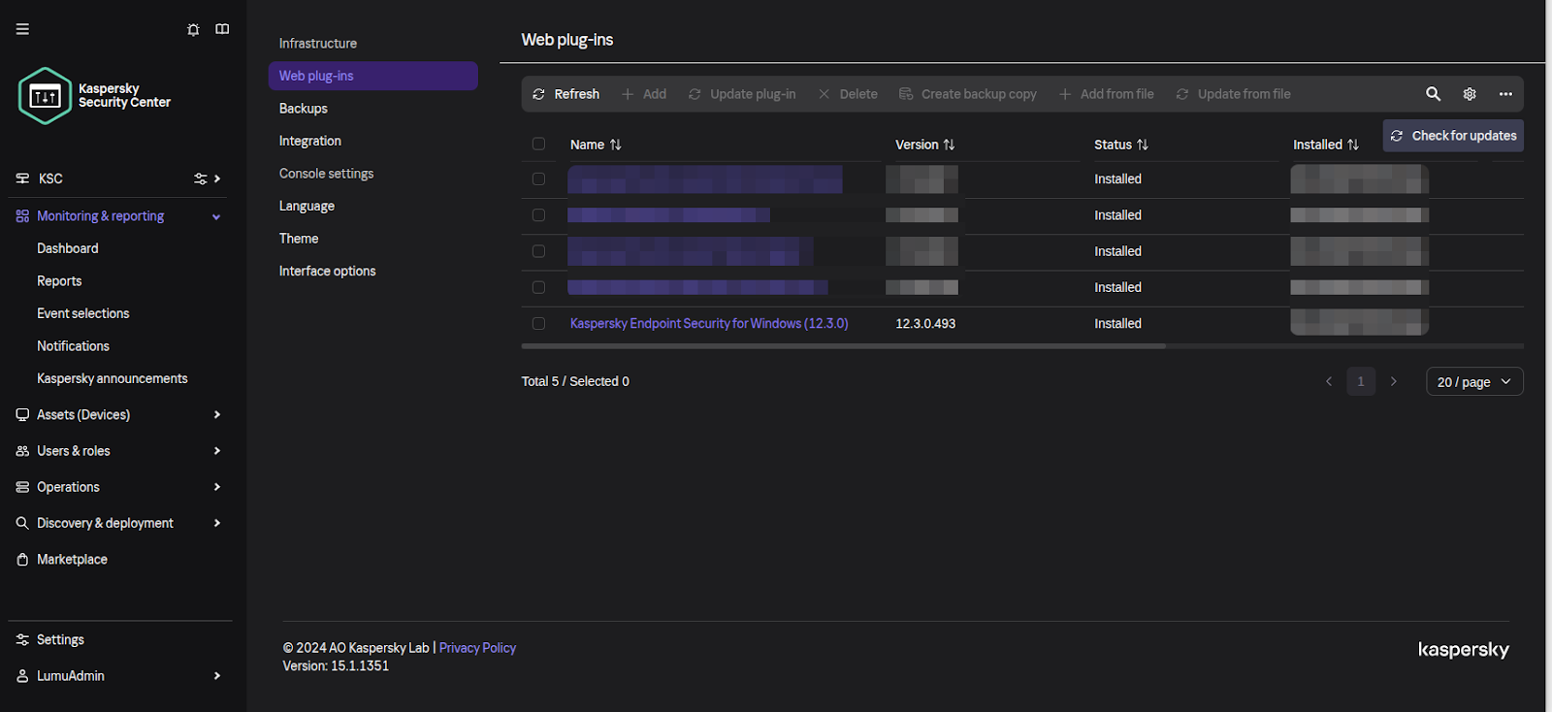Screen dimensions: 1552x712
Task: Click the Check for updates button
Action: click(x=1453, y=136)
